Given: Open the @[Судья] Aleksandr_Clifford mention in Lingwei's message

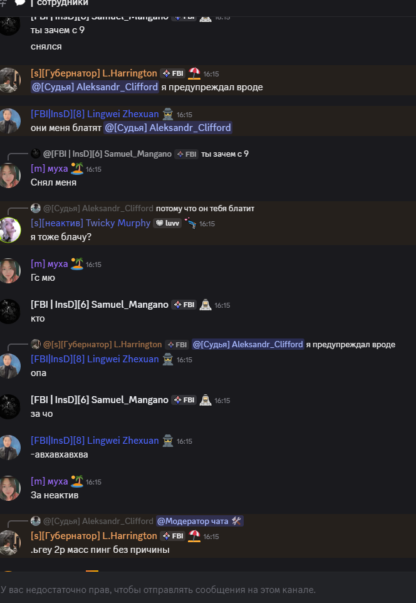Looking at the screenshot, I should [x=168, y=128].
